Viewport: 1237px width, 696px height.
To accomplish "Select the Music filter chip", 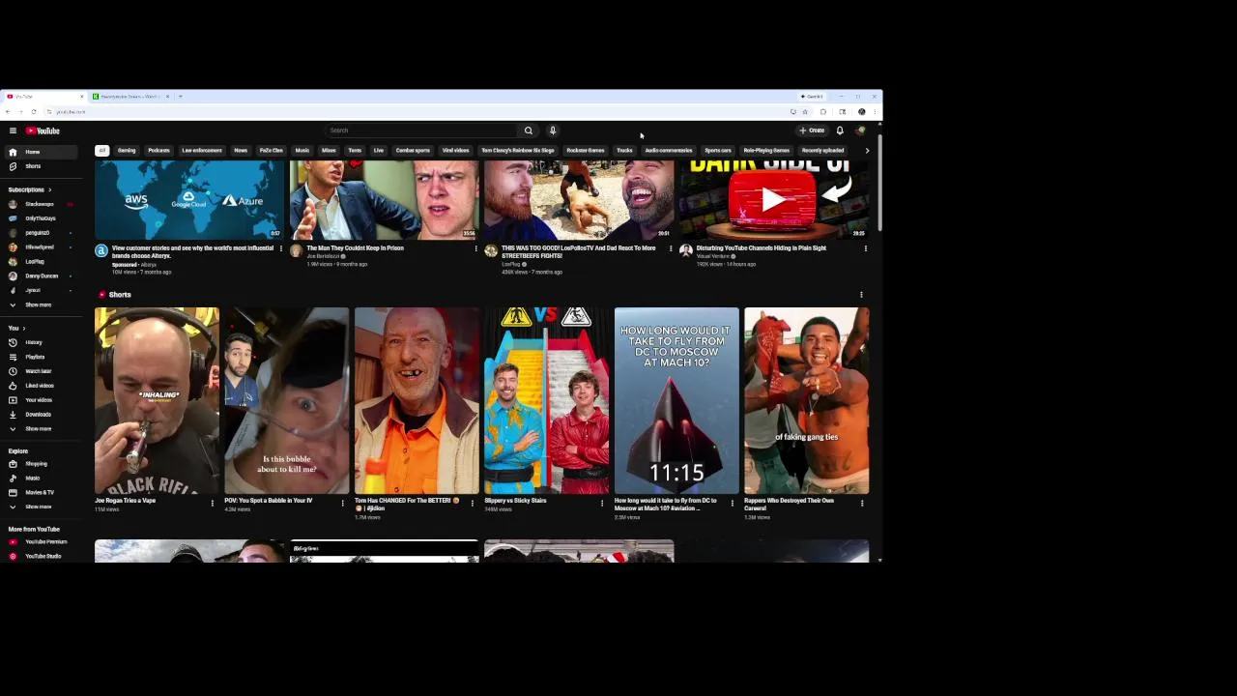I will coord(302,151).
